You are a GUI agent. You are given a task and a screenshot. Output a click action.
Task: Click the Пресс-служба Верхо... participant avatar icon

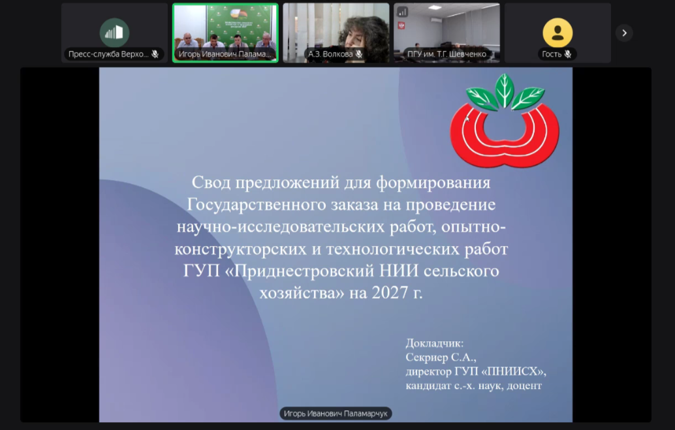tap(114, 32)
